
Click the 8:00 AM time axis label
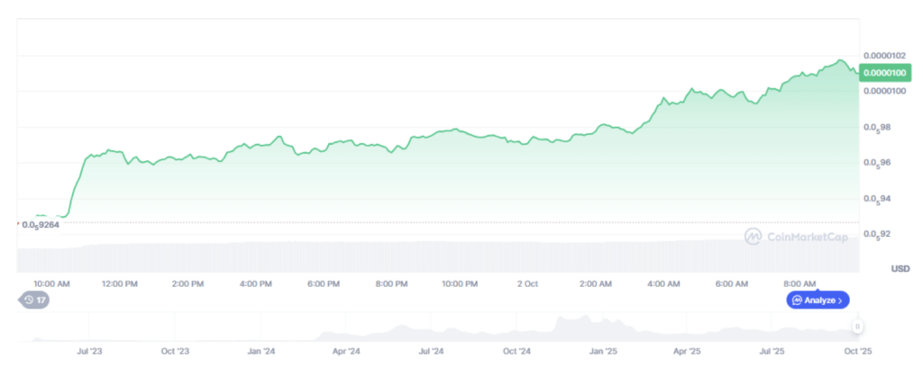pos(800,283)
